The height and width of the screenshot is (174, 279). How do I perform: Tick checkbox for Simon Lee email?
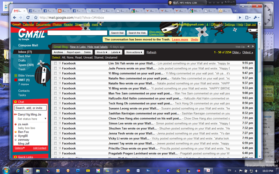pos(55,123)
